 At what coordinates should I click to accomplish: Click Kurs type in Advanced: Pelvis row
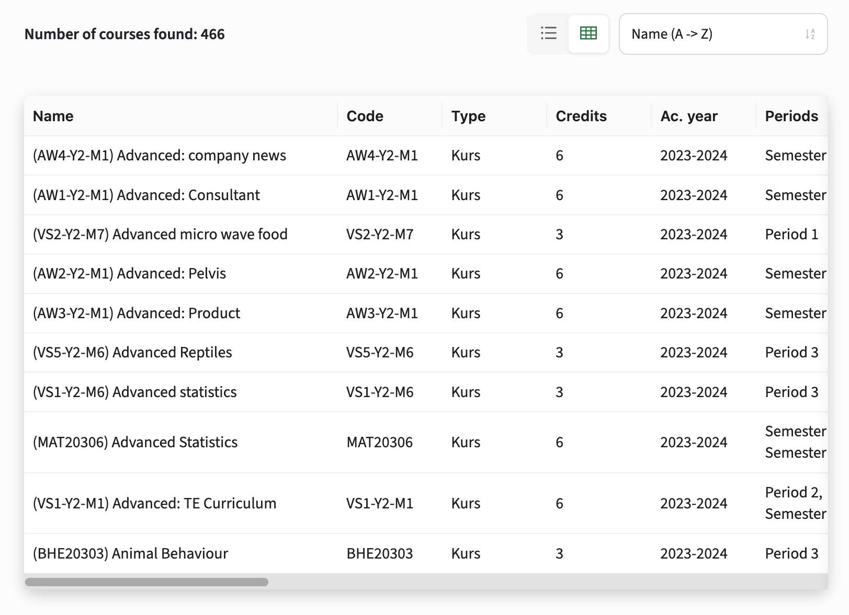pyautogui.click(x=466, y=274)
